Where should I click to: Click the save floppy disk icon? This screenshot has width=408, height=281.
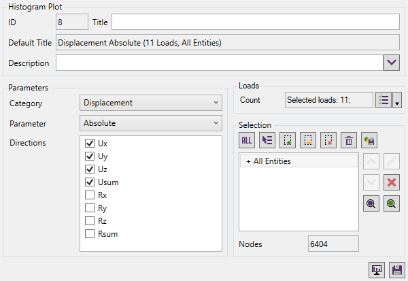pyautogui.click(x=396, y=269)
